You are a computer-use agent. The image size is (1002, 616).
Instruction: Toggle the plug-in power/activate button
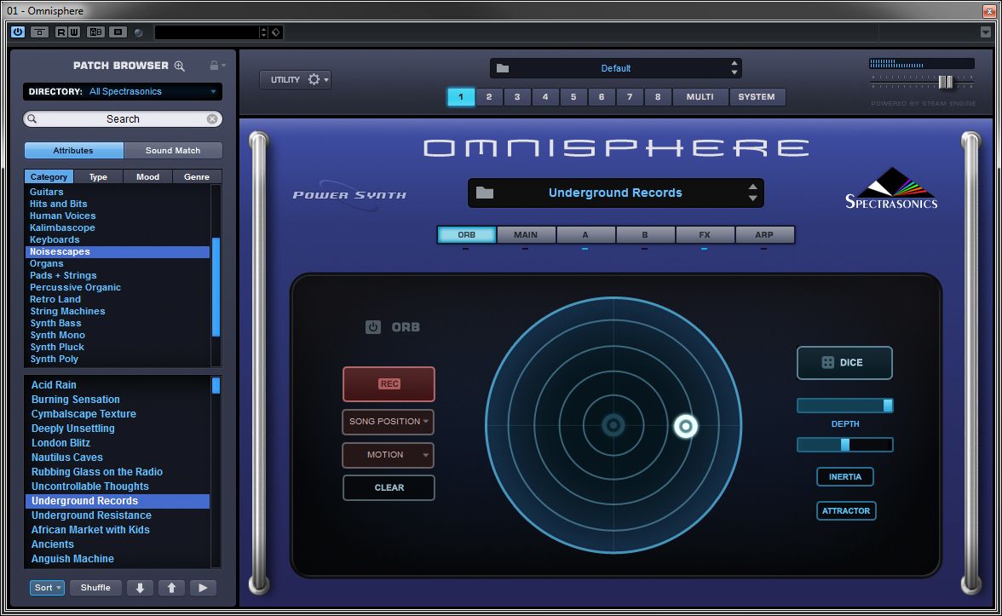(x=17, y=32)
